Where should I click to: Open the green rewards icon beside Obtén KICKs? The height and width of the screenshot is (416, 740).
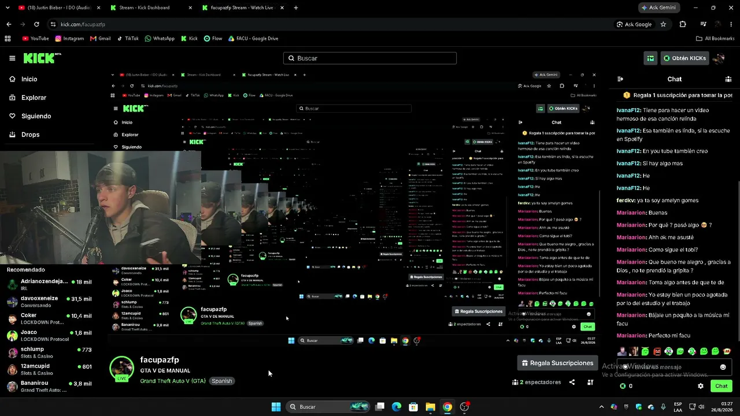(650, 58)
